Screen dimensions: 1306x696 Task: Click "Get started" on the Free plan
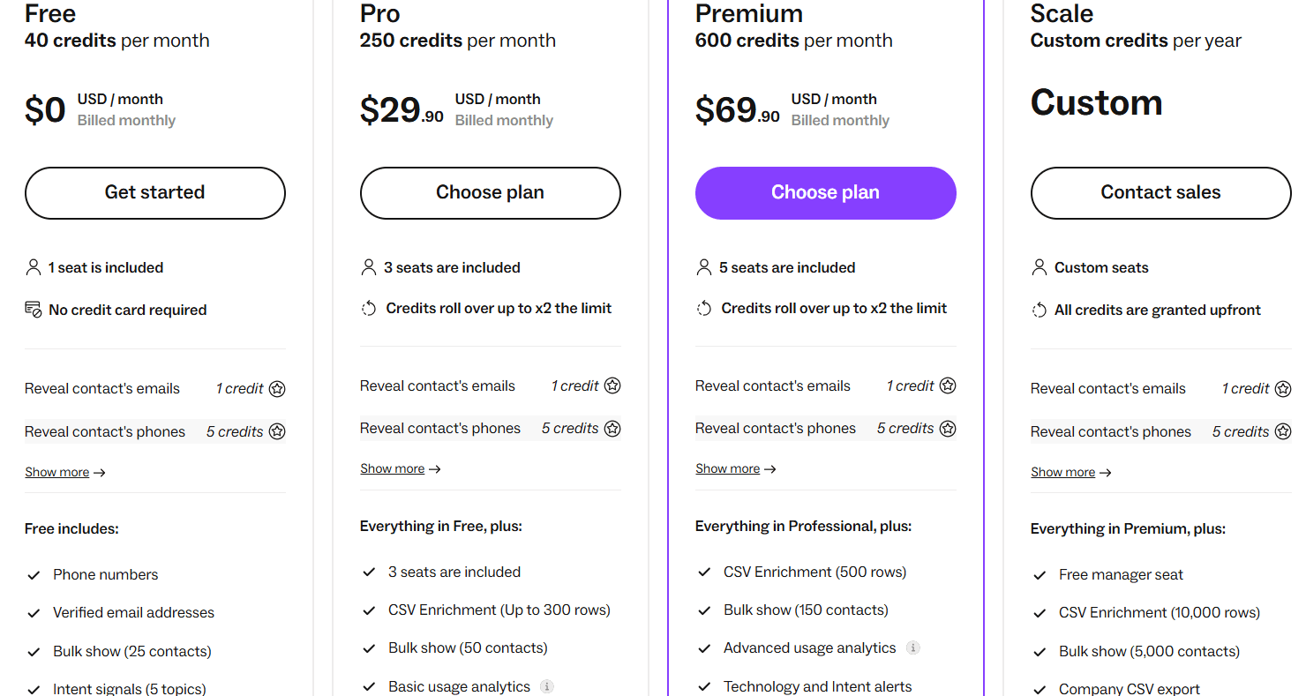(x=154, y=192)
